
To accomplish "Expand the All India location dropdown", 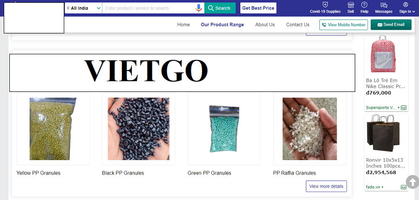I will (83, 8).
